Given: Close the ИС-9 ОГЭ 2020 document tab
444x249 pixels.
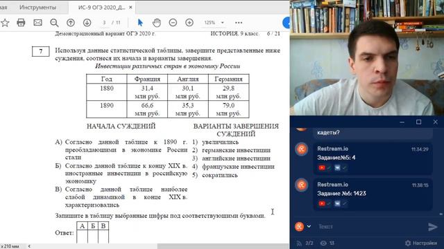Looking at the screenshot, I should pos(130,8).
